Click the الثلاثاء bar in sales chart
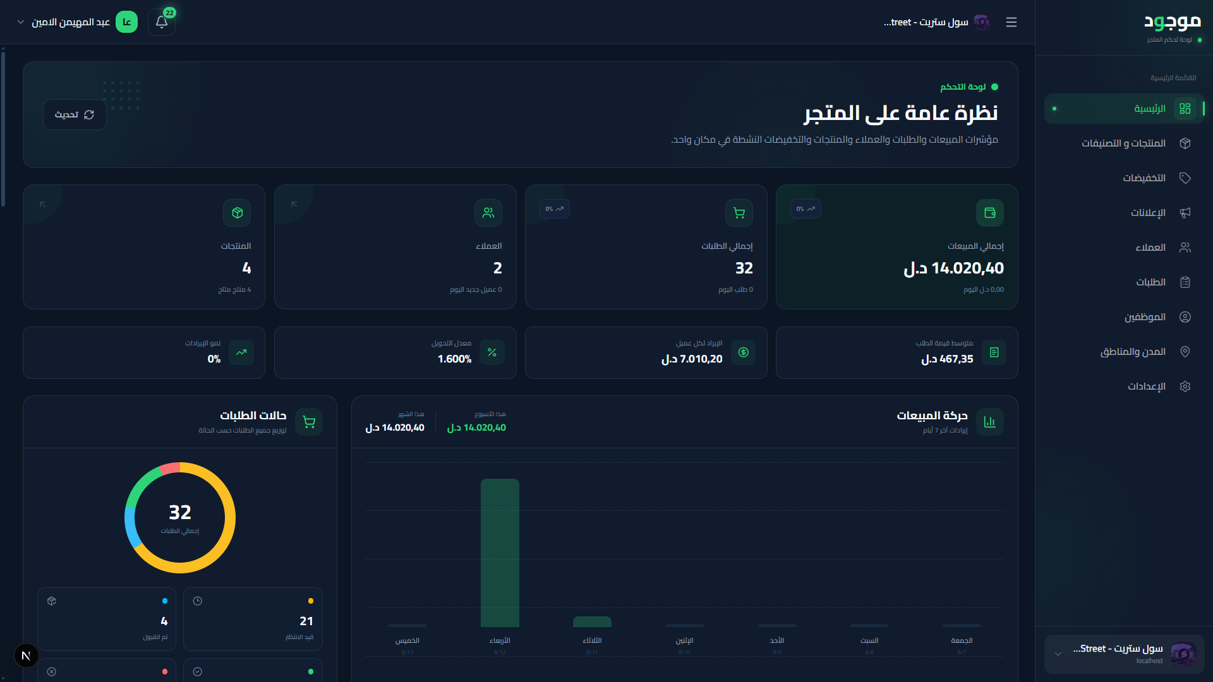The image size is (1213, 682). [x=592, y=622]
